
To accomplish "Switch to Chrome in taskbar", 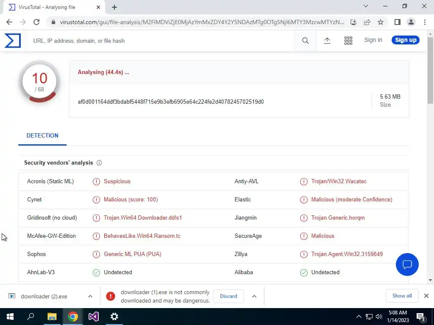I will point(73,317).
